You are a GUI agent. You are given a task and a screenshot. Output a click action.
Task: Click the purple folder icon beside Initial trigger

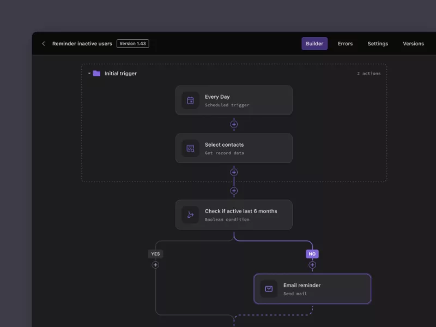[96, 73]
